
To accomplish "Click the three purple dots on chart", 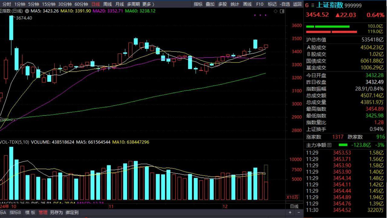I will pyautogui.click(x=260, y=15).
